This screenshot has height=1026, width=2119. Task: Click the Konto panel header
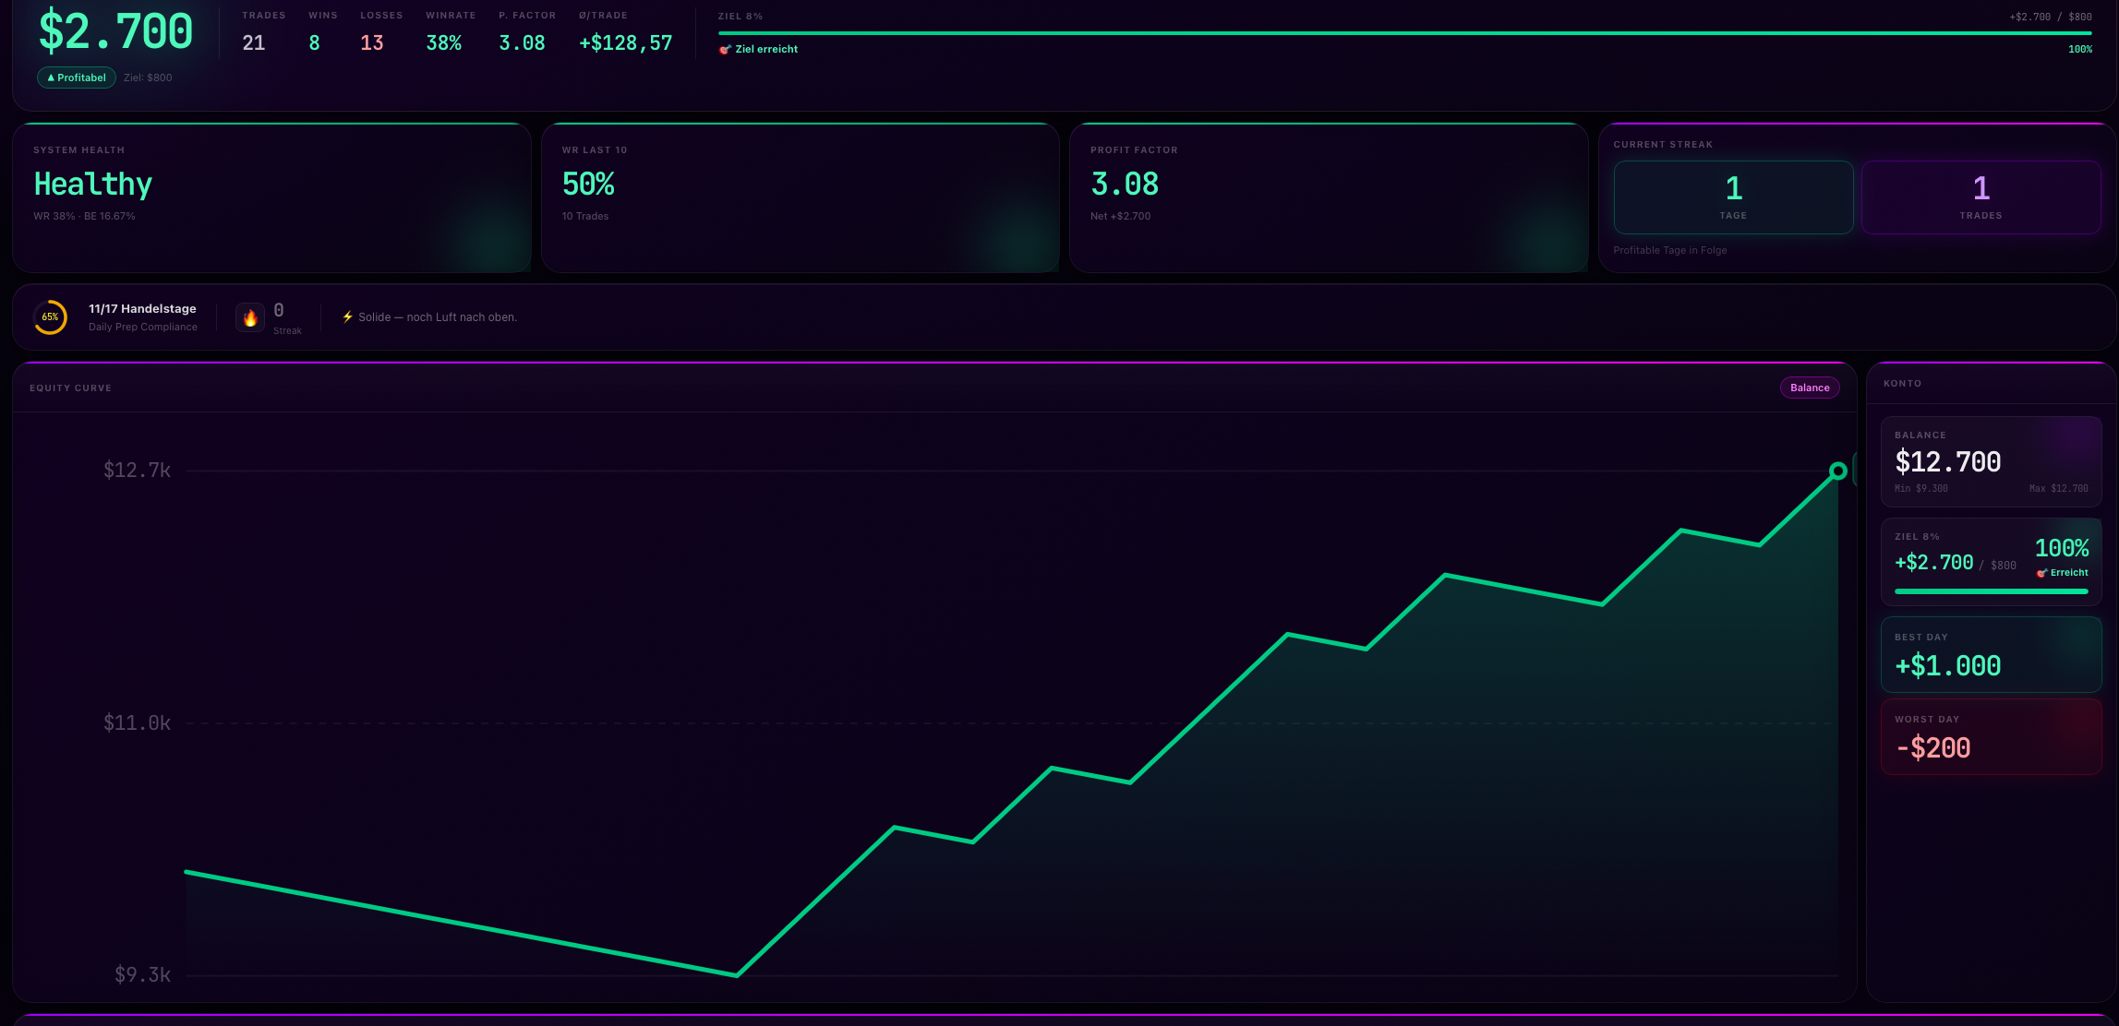point(1902,383)
